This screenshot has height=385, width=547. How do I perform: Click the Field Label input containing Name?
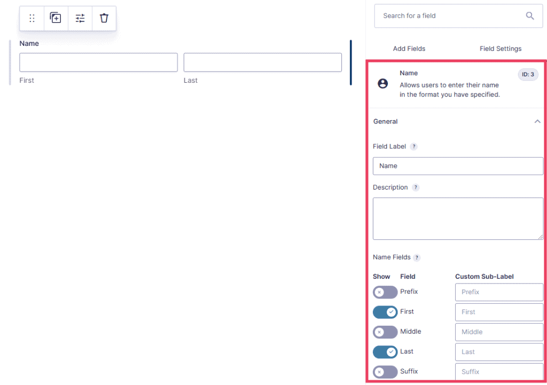(458, 166)
